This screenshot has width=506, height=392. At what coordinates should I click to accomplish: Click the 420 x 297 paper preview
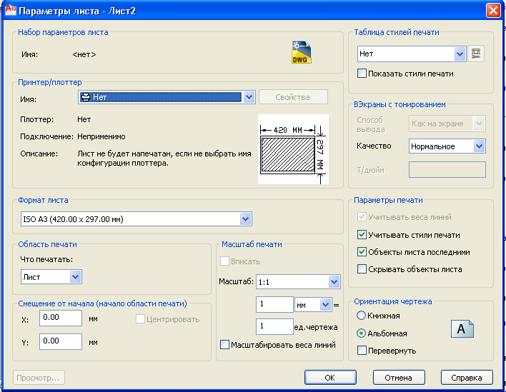pos(293,149)
